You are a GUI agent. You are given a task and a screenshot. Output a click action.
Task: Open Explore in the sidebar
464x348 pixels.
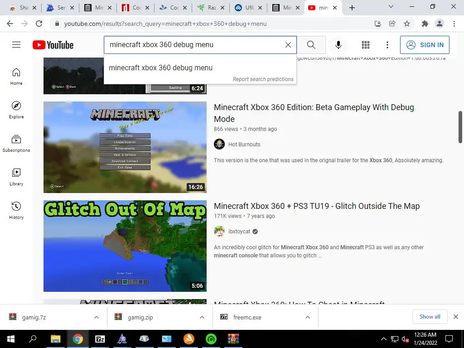[x=16, y=110]
